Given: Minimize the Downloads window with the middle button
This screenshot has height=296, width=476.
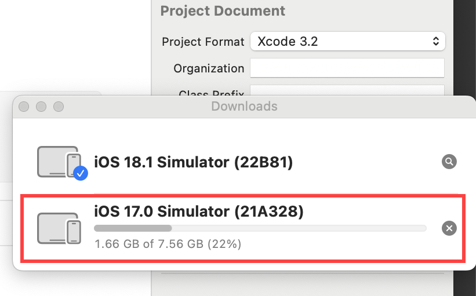Looking at the screenshot, I should click(41, 107).
